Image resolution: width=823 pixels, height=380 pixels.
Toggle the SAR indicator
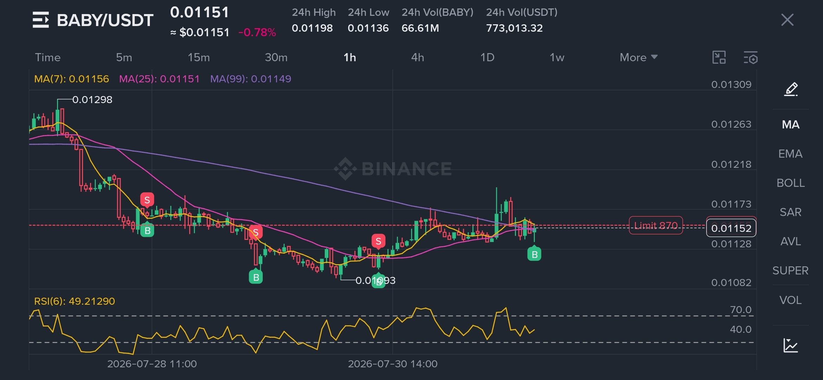tap(791, 212)
